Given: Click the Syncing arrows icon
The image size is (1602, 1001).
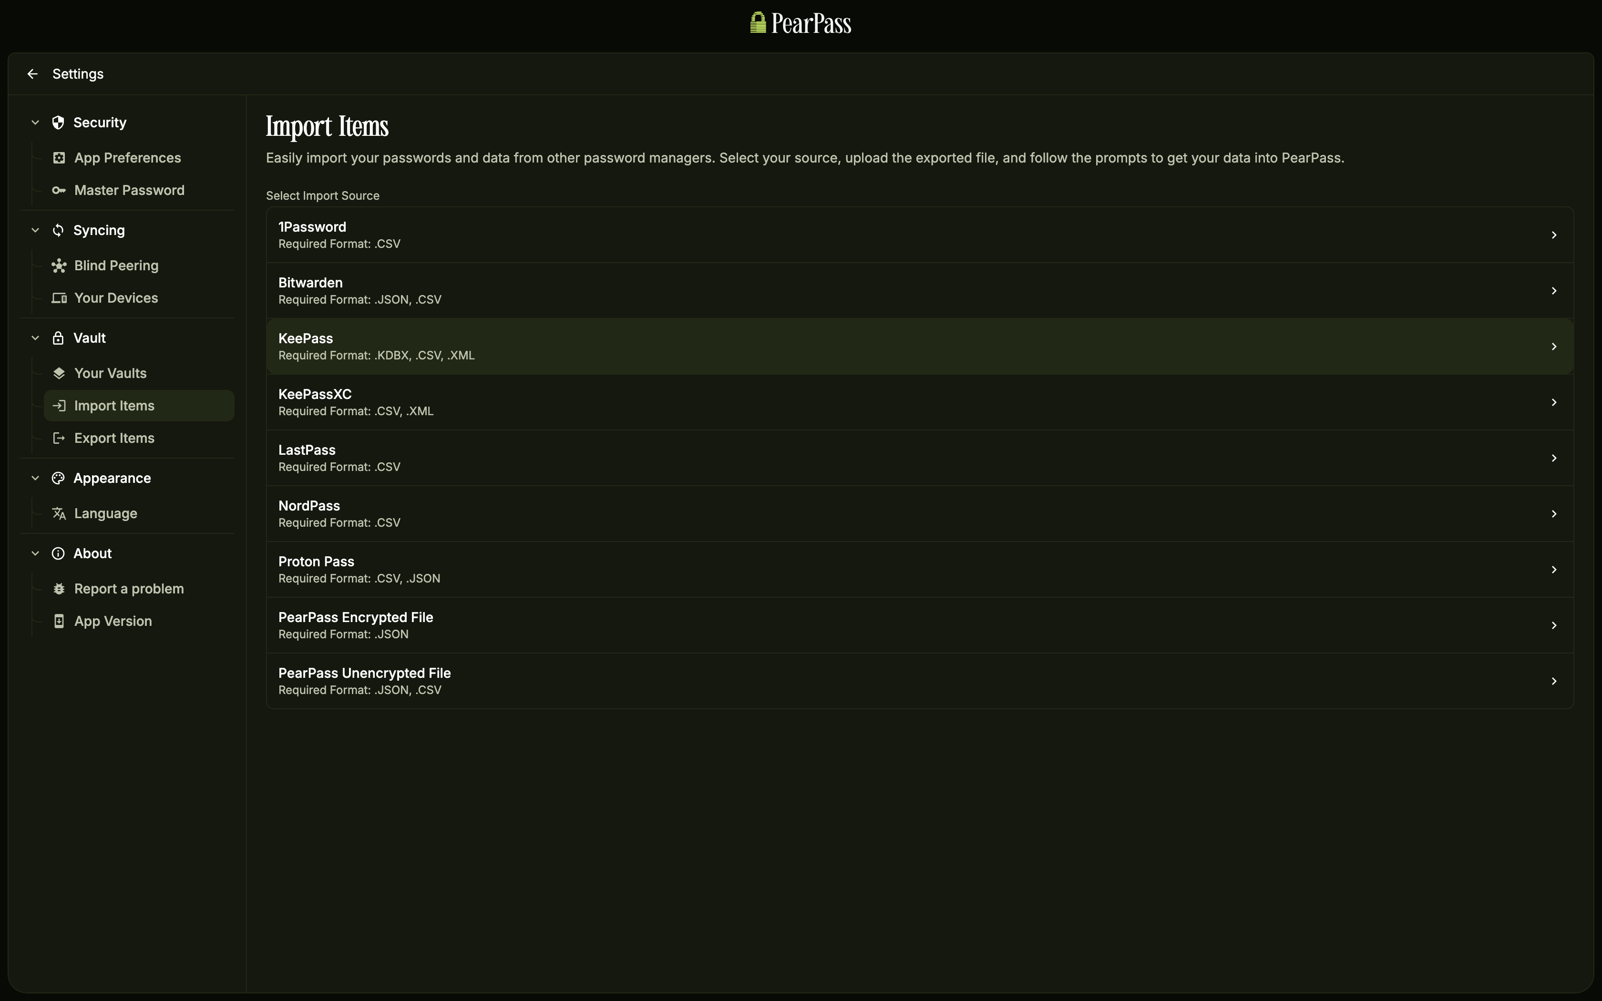Looking at the screenshot, I should [58, 230].
